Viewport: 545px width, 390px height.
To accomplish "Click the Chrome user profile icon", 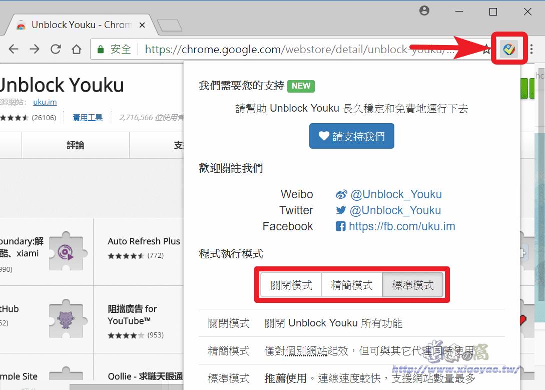I will (424, 11).
